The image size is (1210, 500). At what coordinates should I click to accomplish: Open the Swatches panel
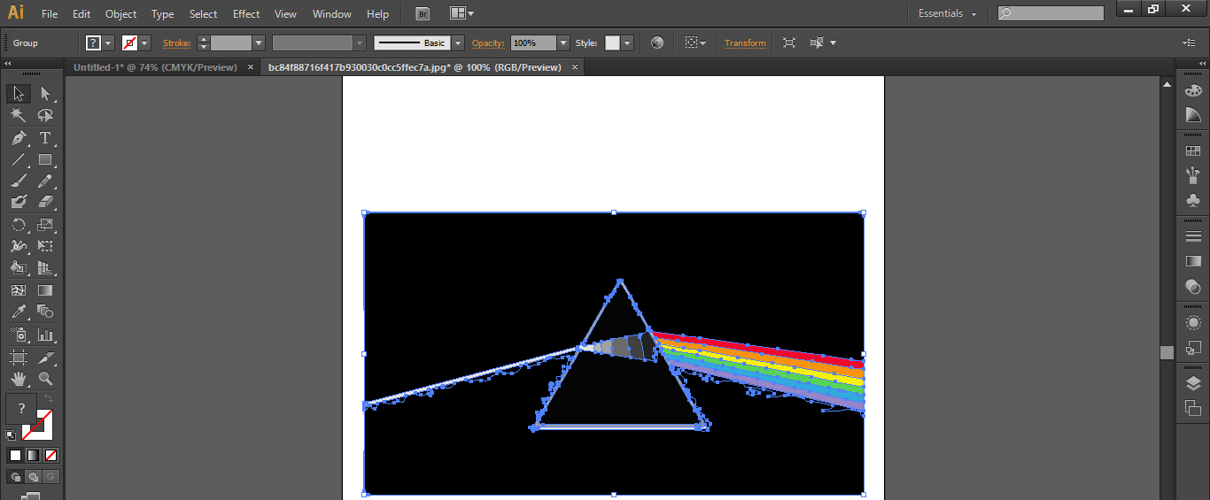click(1193, 151)
